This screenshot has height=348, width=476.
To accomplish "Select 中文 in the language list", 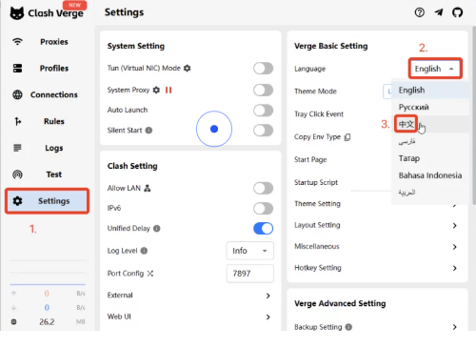I will 430,124.
